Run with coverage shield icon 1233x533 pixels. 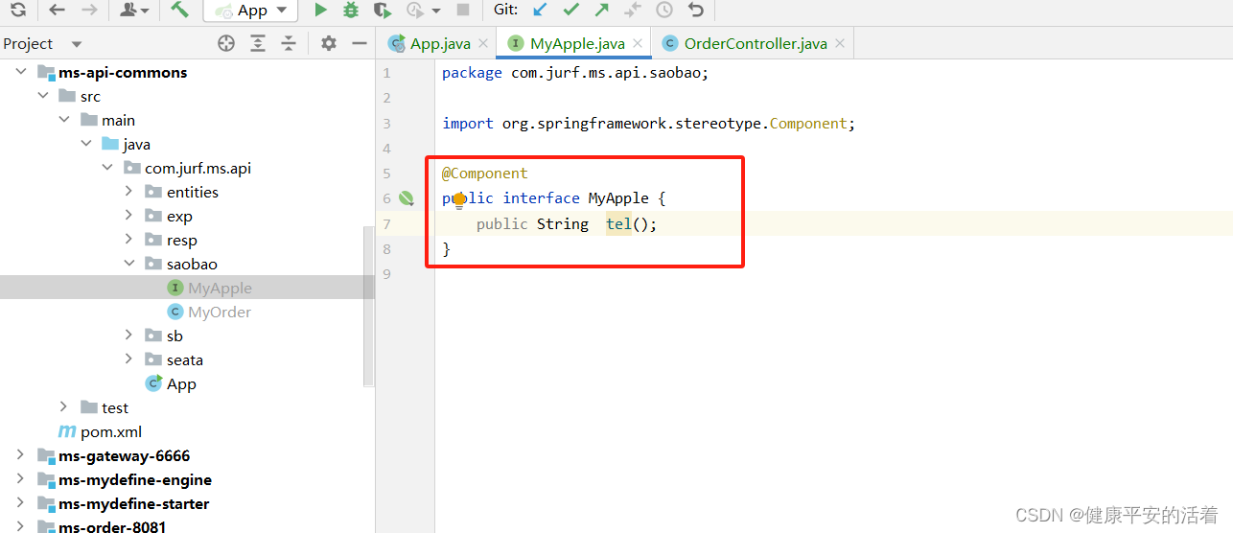382,10
